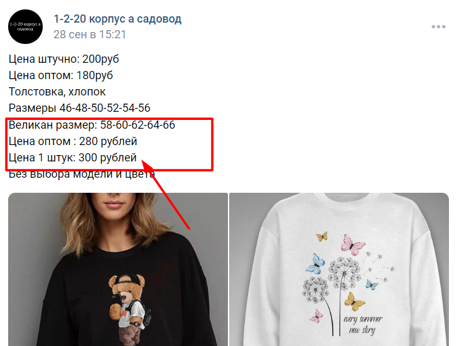Click the large pink butterfly on white sweatshirt
This screenshot has height=346, width=459.
(x=353, y=245)
